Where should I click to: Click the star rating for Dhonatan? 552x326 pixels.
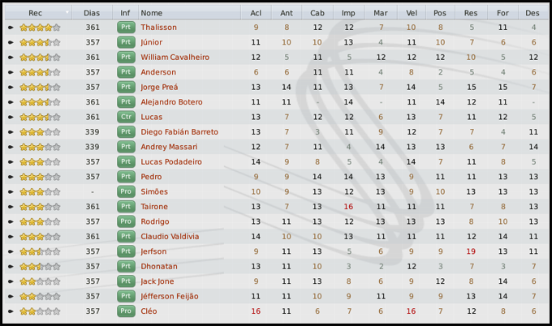pyautogui.click(x=40, y=266)
